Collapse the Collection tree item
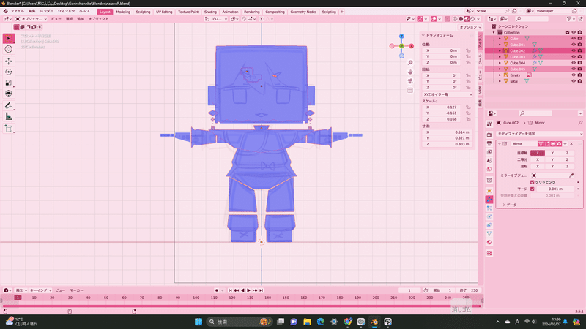The height and width of the screenshot is (329, 586). coord(494,32)
